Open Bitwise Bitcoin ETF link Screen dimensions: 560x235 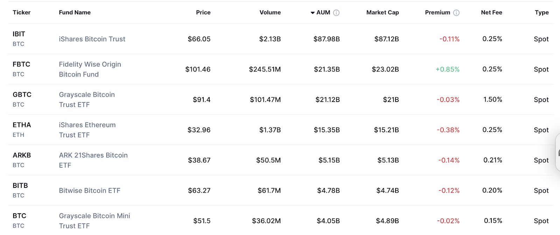pyautogui.click(x=90, y=191)
